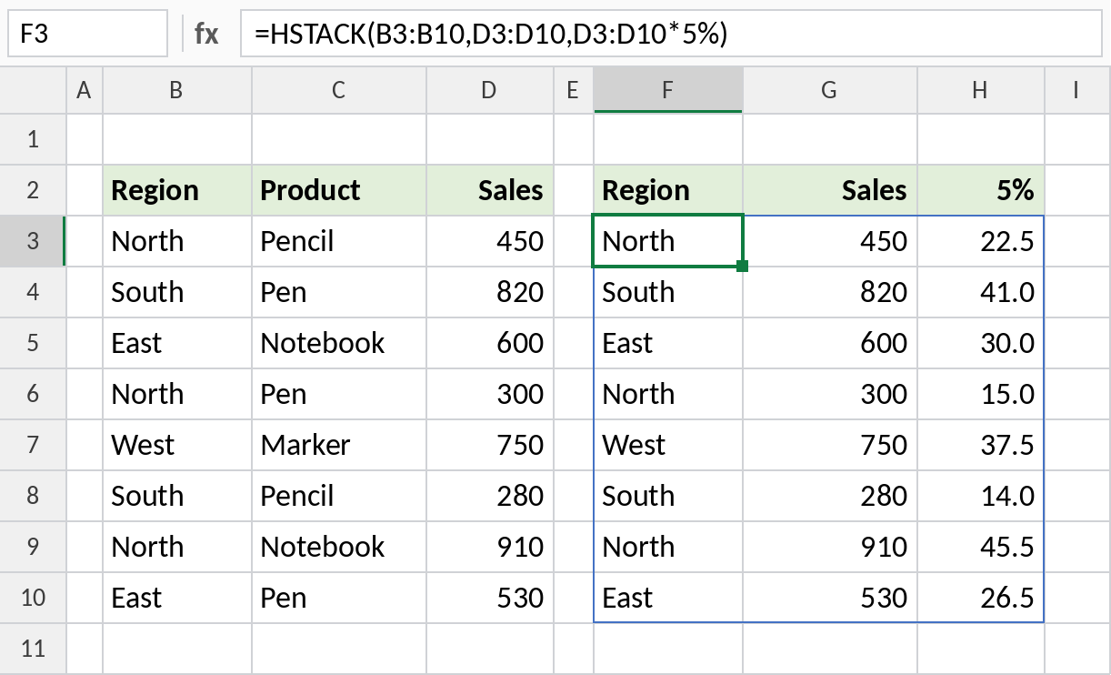Click cell D6 with value 300
Screen dimensions: 1111x675
pos(490,394)
